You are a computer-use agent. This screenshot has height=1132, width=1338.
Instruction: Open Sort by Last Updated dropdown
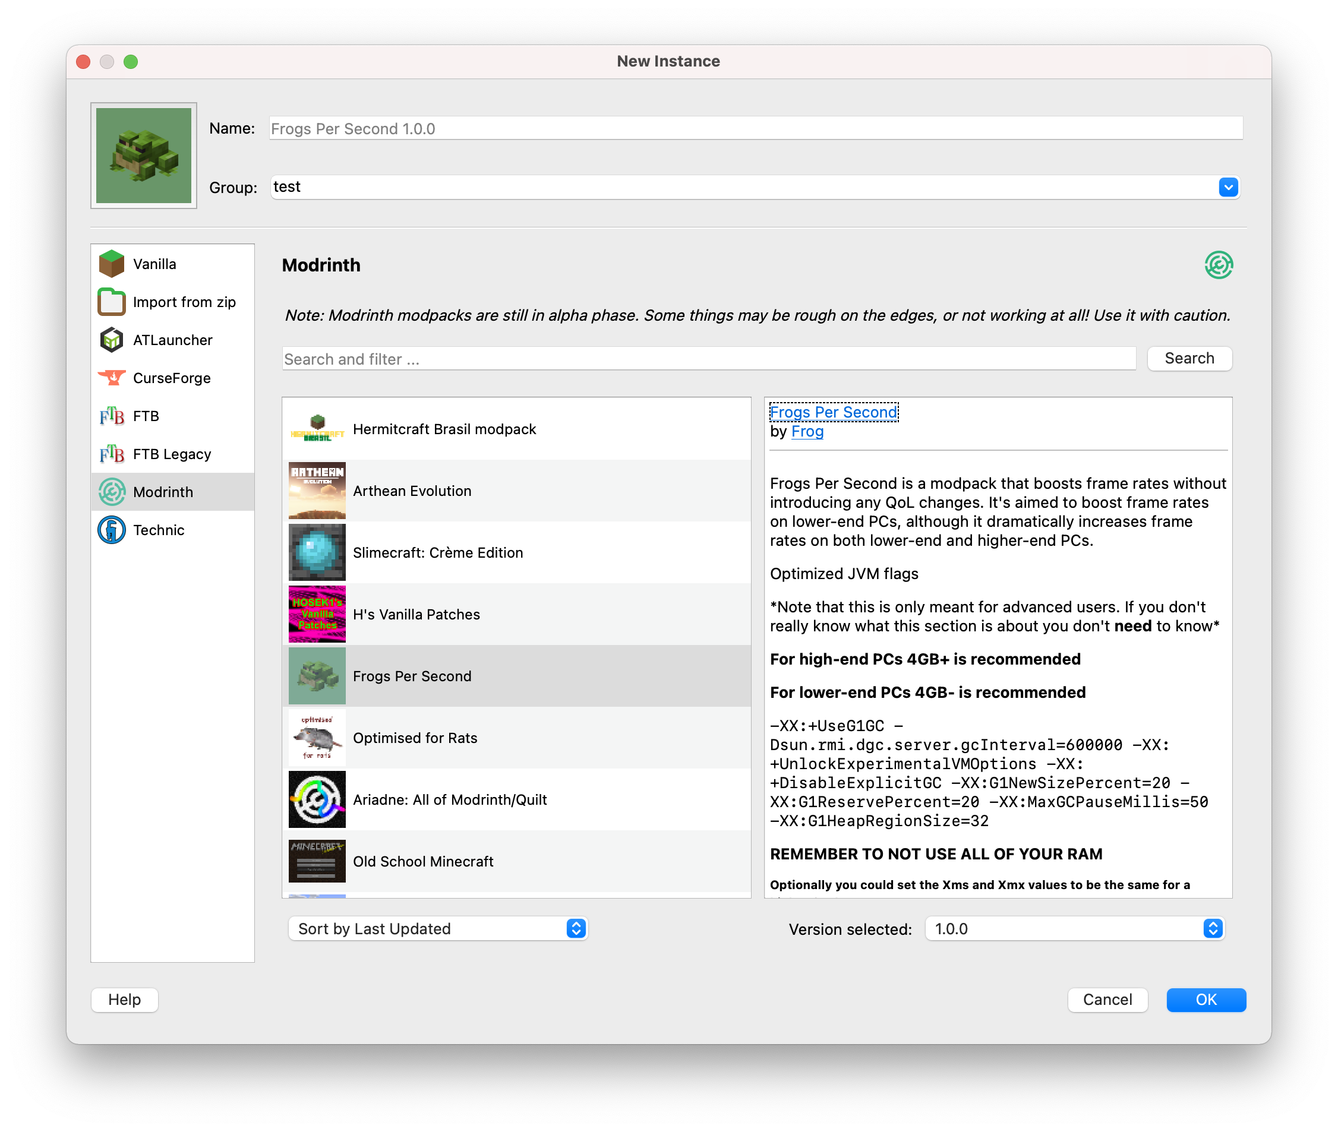tap(575, 928)
